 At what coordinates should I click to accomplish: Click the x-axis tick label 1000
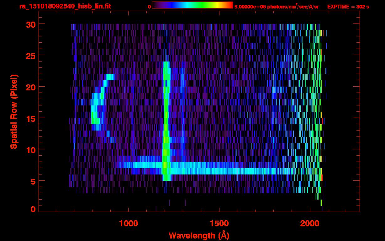click(x=129, y=223)
